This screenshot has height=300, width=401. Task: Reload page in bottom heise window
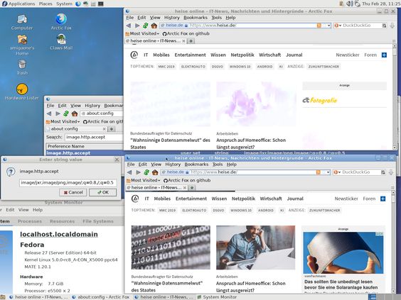146,172
